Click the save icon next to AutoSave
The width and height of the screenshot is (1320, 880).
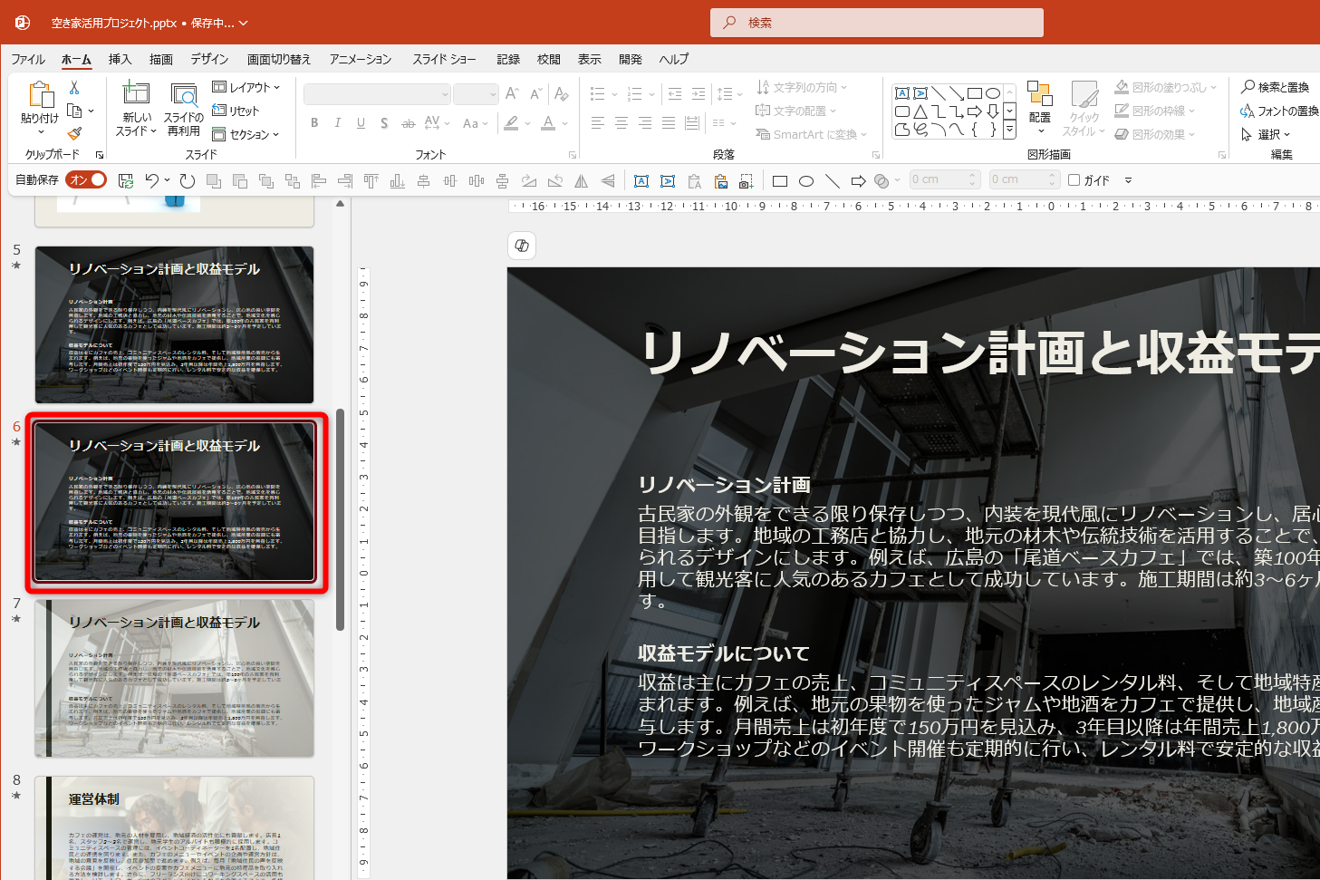(x=126, y=180)
